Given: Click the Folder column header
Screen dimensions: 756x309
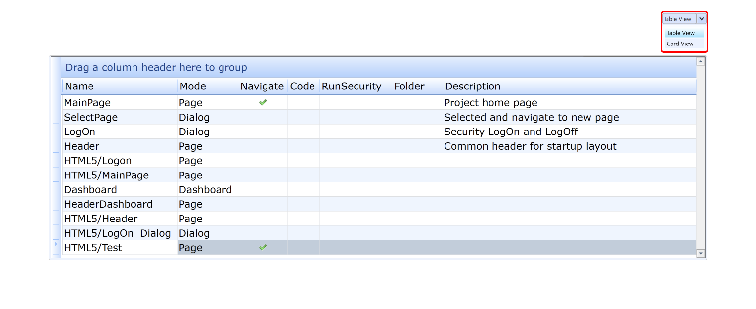Looking at the screenshot, I should pyautogui.click(x=417, y=87).
